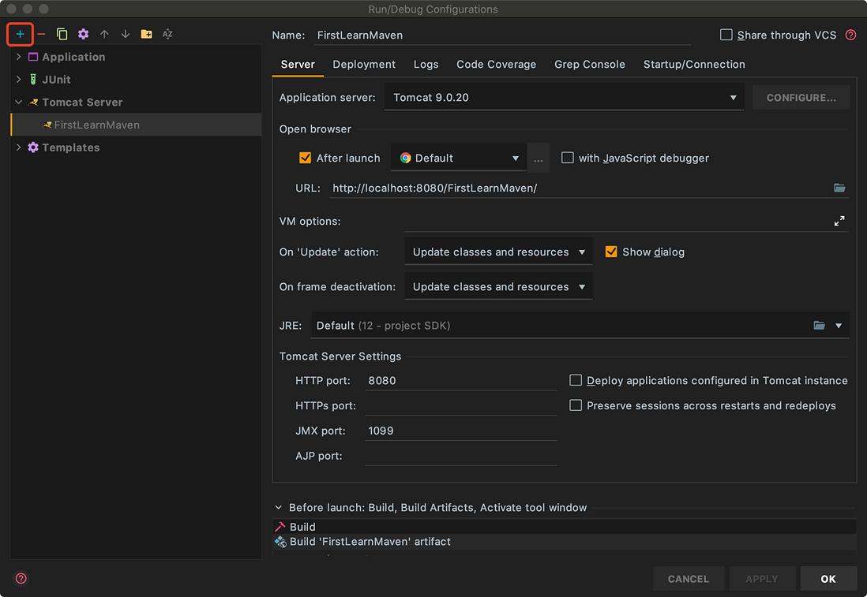Click the Name input field
867x597 pixels.
coord(502,35)
